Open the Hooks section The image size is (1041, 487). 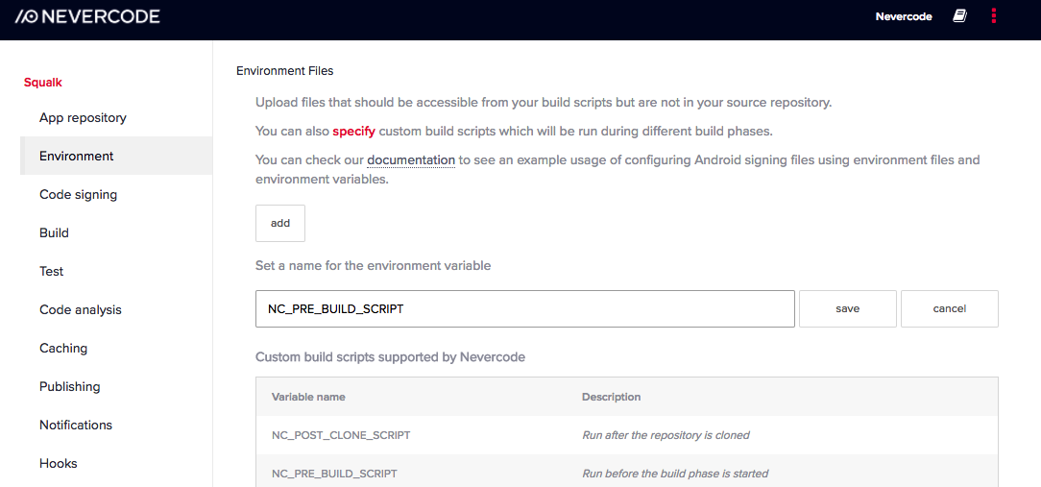[59, 463]
